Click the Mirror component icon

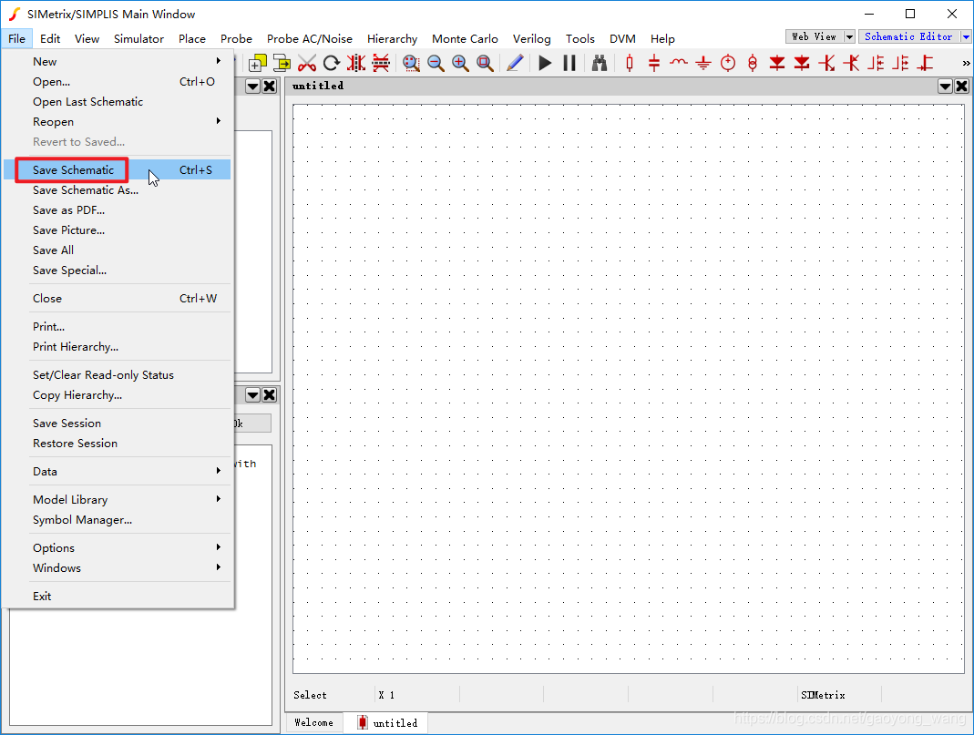pyautogui.click(x=356, y=63)
